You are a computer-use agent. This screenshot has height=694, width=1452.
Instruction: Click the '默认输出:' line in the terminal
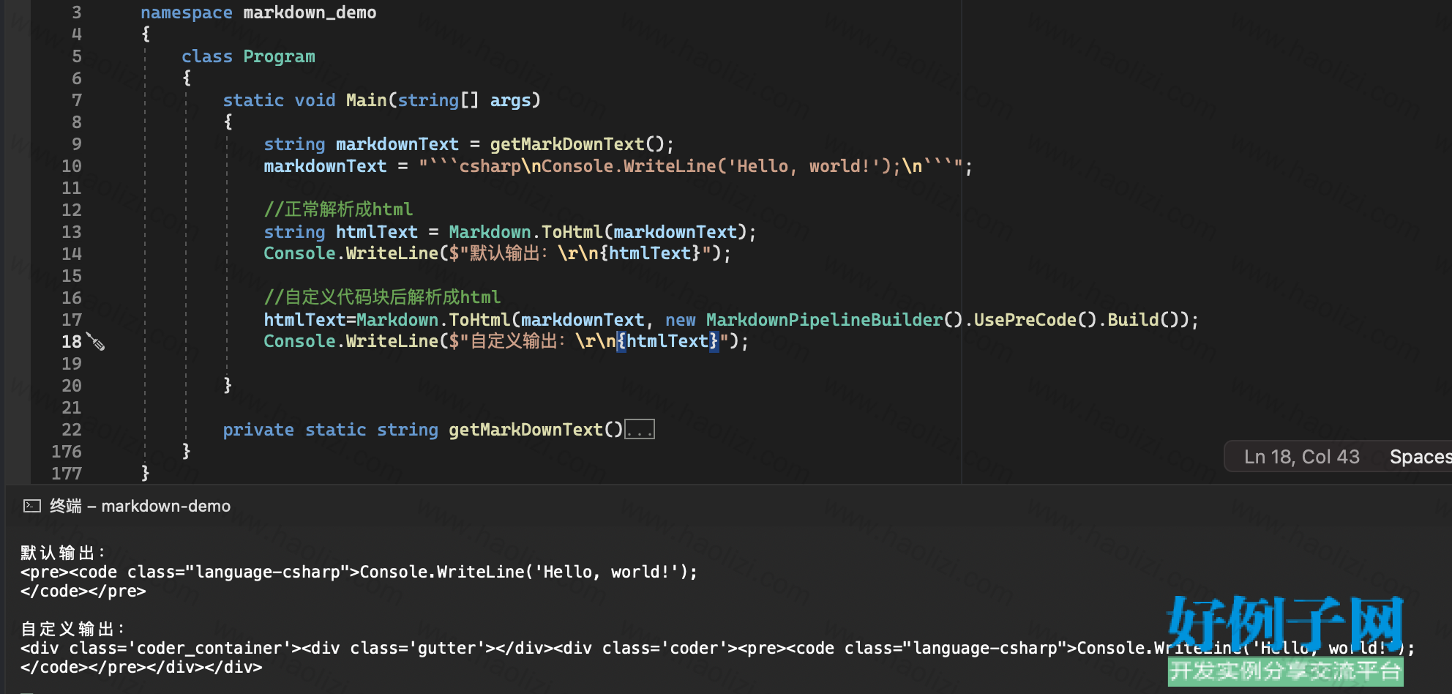[64, 553]
